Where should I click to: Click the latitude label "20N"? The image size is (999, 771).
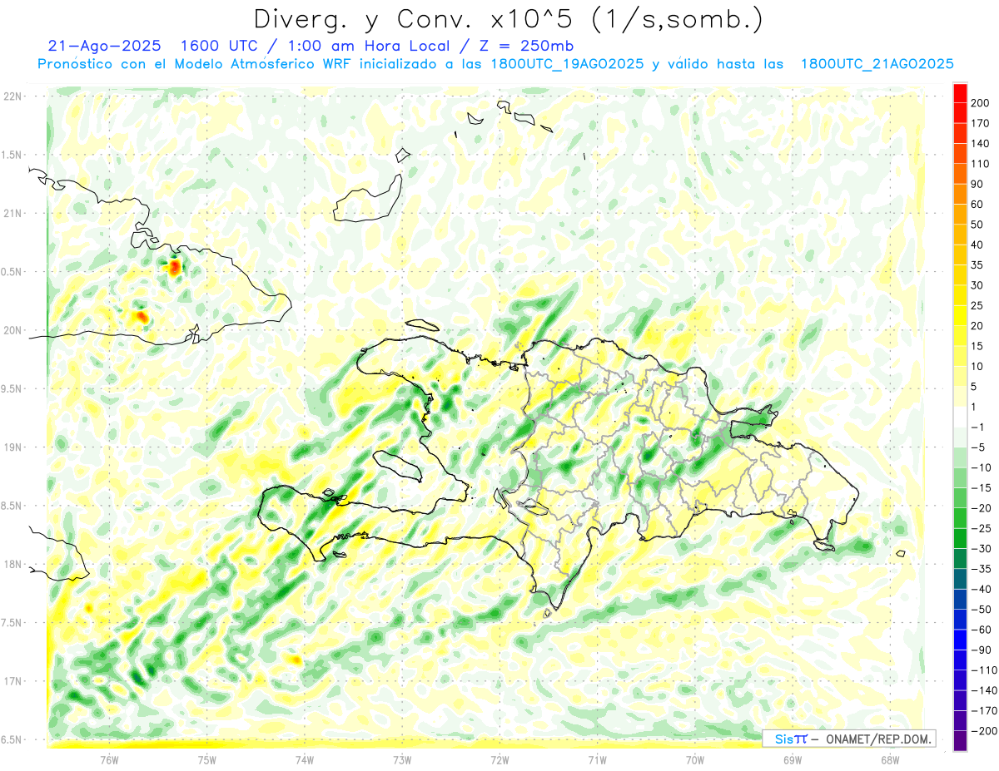pos(12,330)
